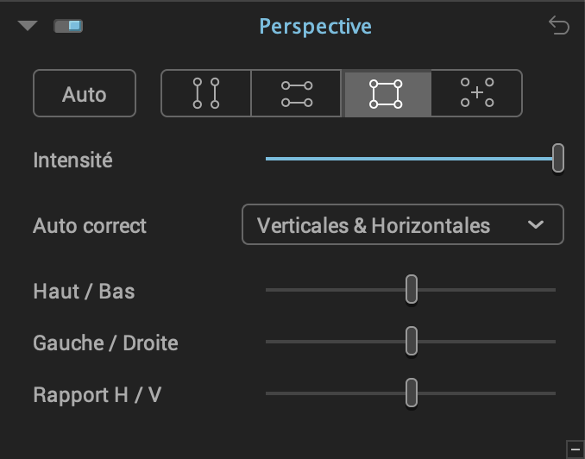Click the Haut / Bas slider handle

point(412,289)
